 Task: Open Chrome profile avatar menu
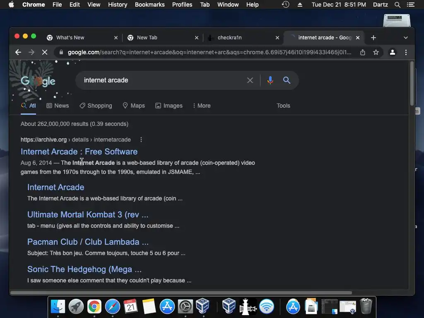[393, 52]
